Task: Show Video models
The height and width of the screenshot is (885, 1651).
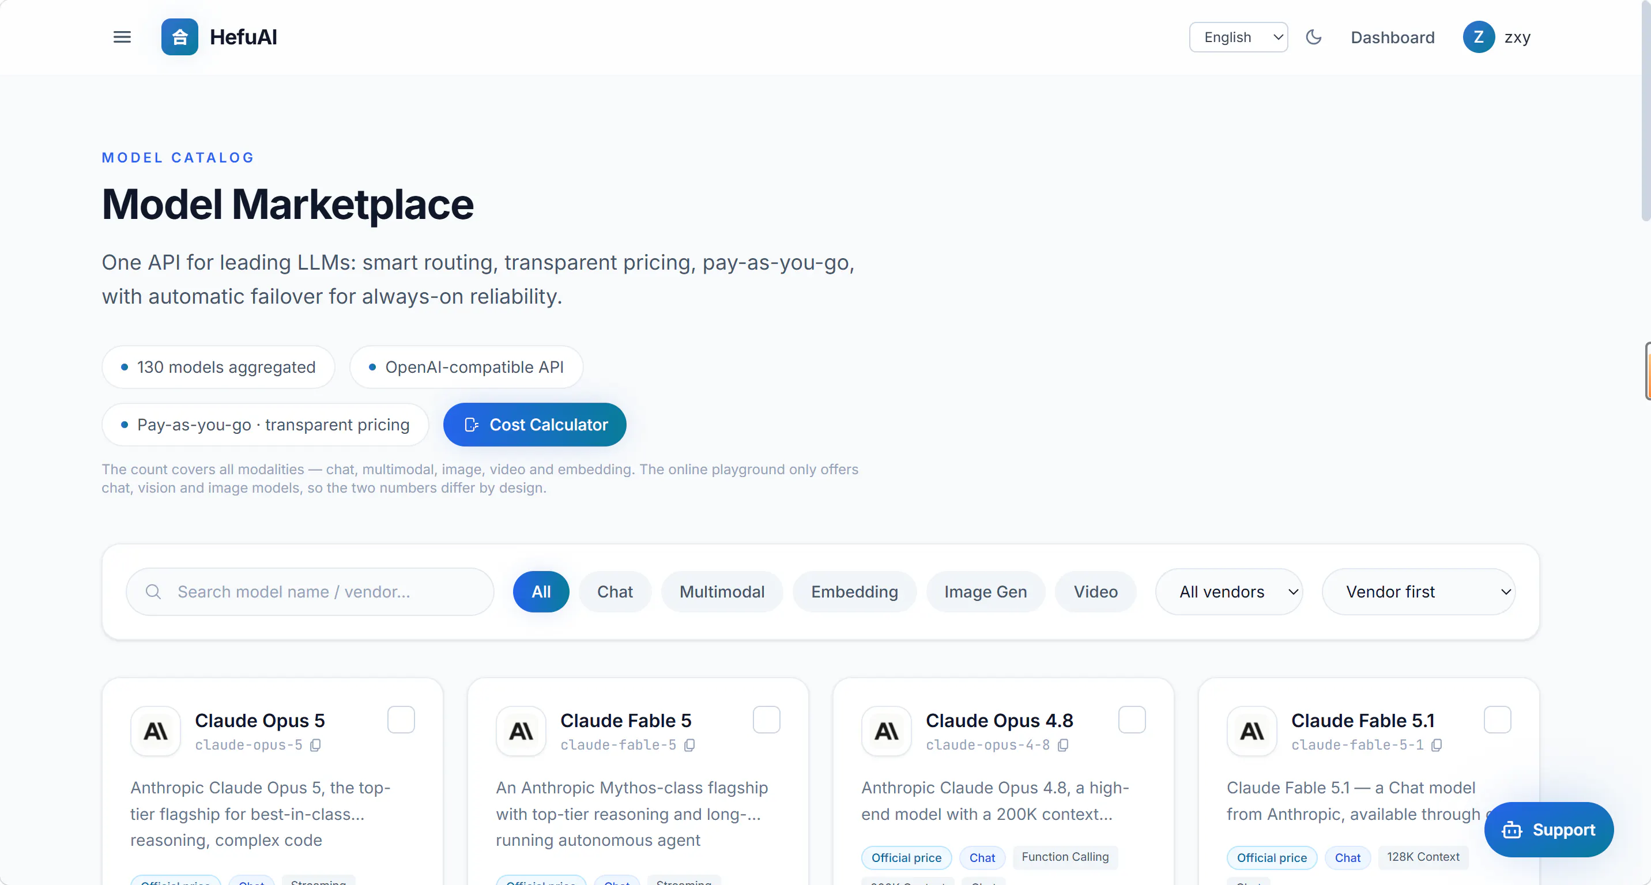Action: 1095,592
